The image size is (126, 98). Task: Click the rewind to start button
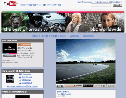[62, 86]
